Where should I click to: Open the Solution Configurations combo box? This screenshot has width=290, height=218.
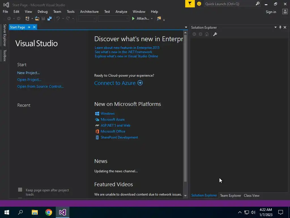[87, 18]
